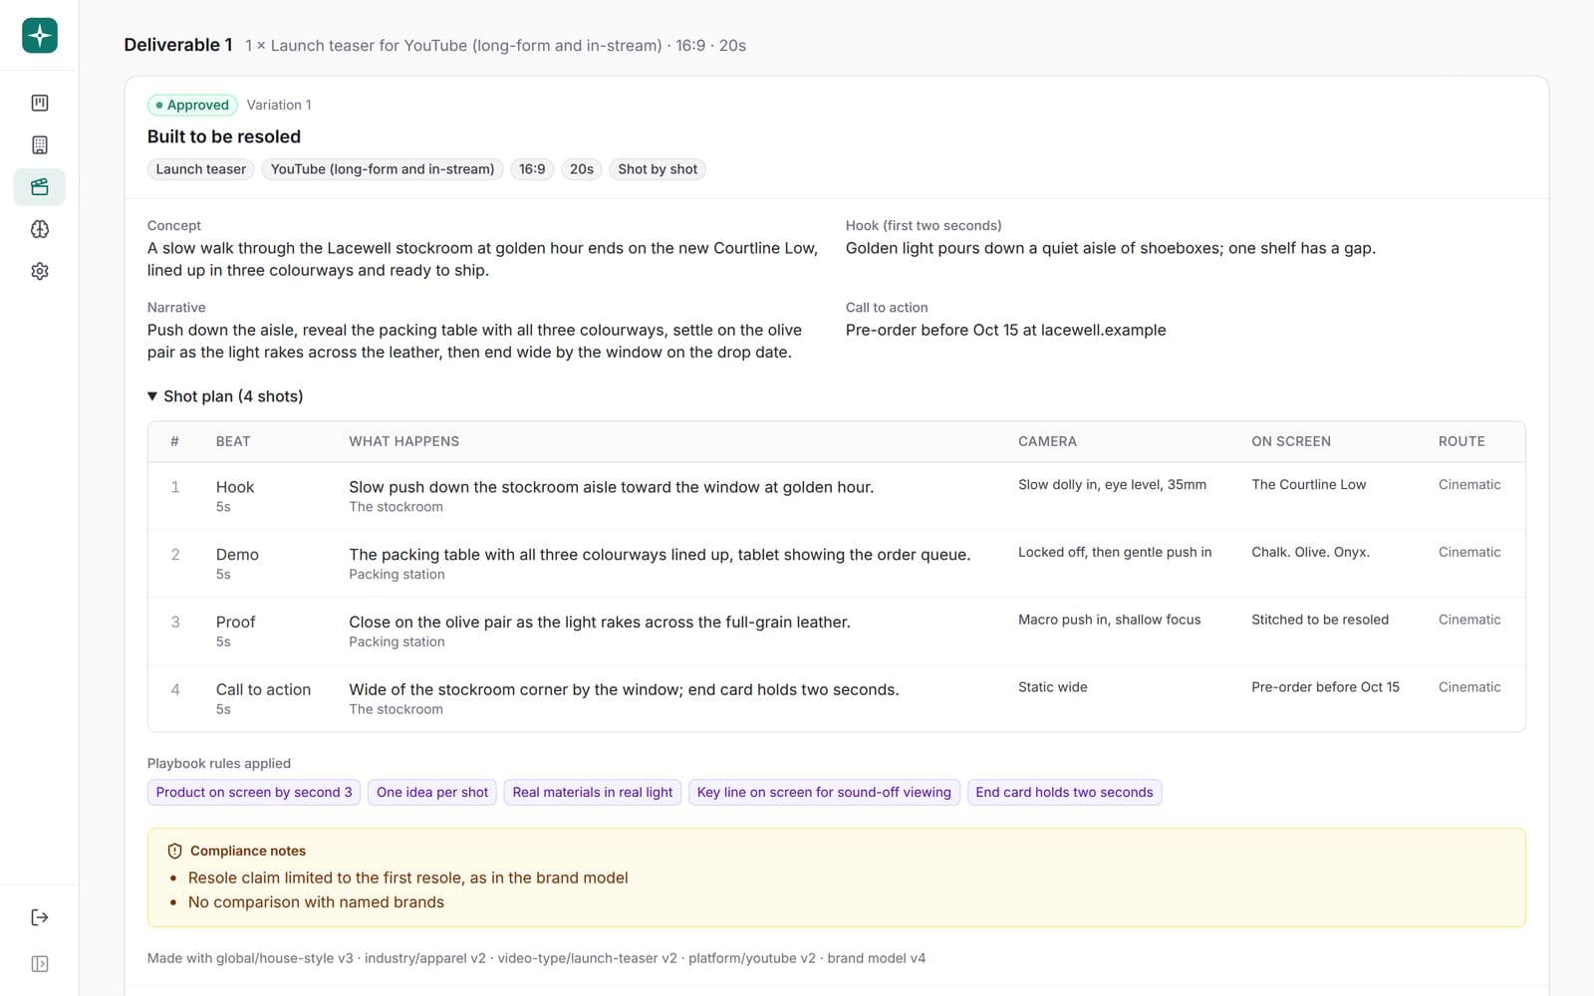
Task: Open the settings gear in sidebar
Action: (x=40, y=271)
